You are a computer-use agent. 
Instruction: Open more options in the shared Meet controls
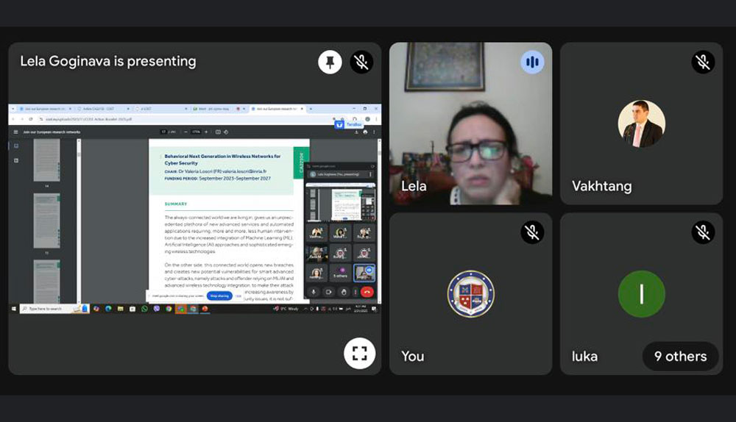coord(355,292)
